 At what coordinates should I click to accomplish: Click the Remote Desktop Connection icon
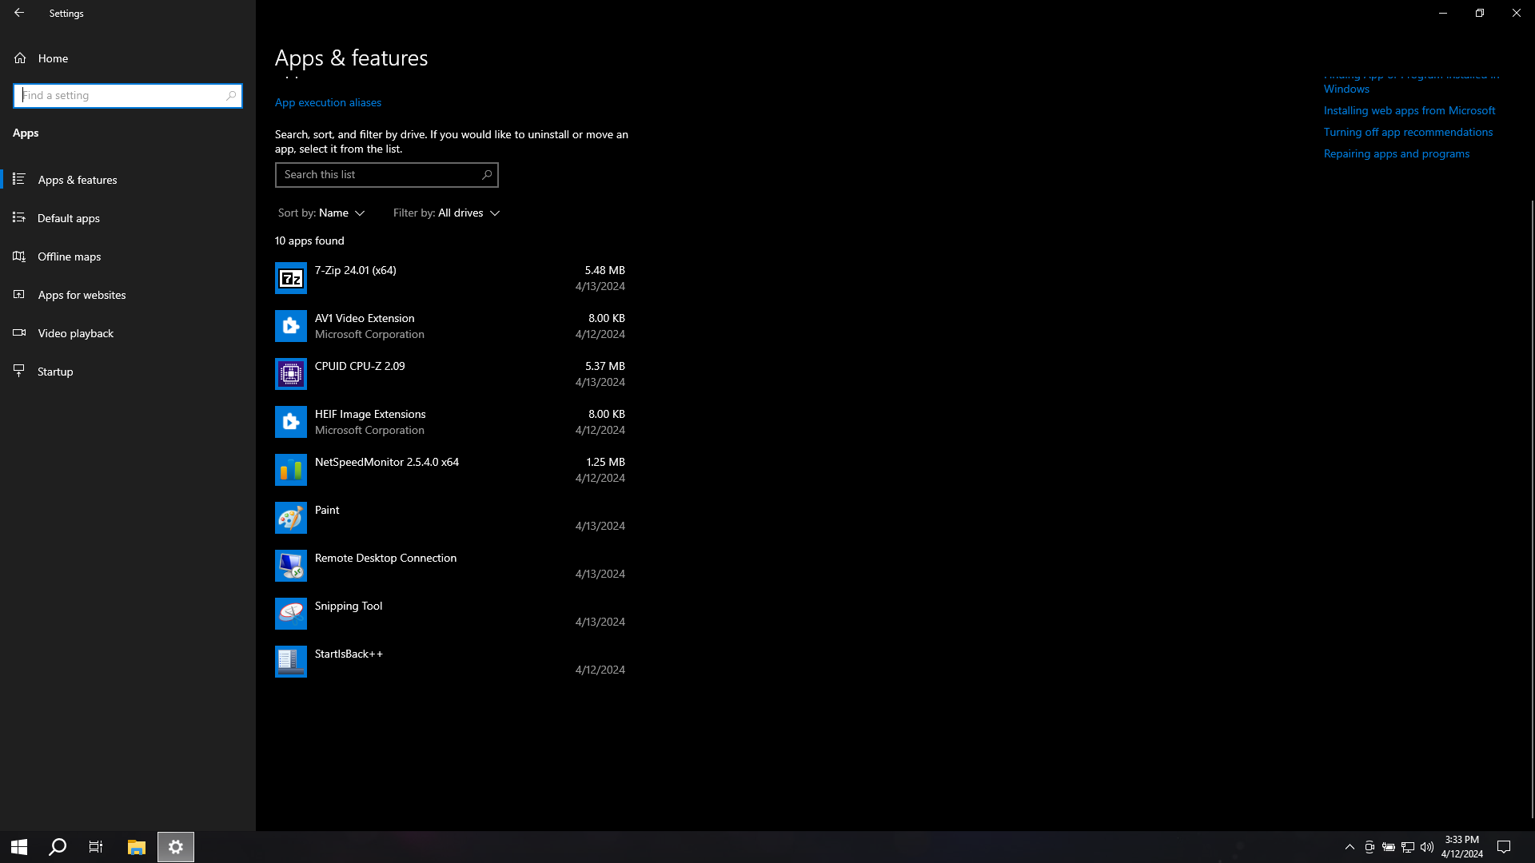(290, 566)
